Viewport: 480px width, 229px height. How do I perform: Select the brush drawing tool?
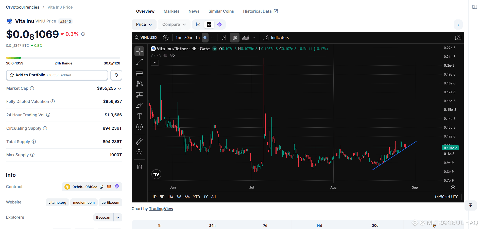click(140, 105)
